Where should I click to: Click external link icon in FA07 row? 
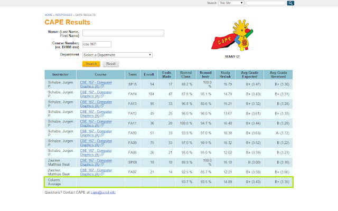point(101,173)
